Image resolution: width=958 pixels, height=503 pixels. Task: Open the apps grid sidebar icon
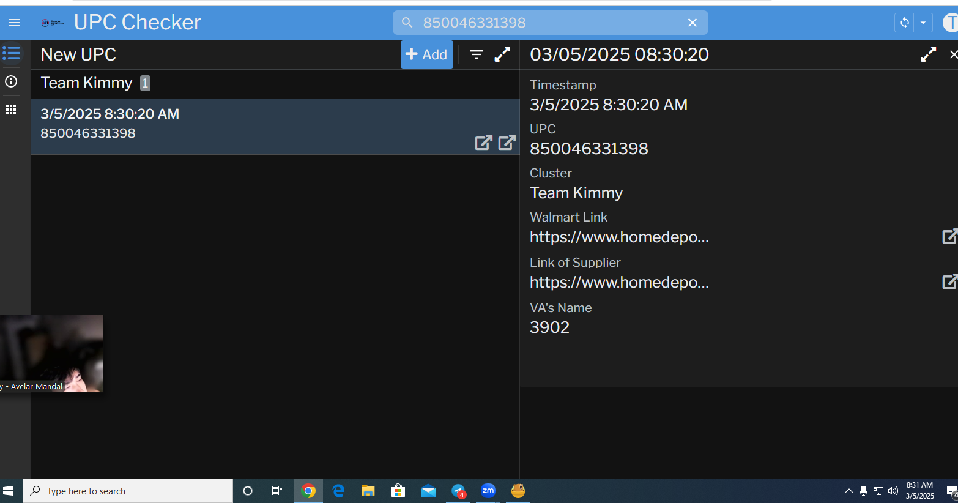pos(11,110)
